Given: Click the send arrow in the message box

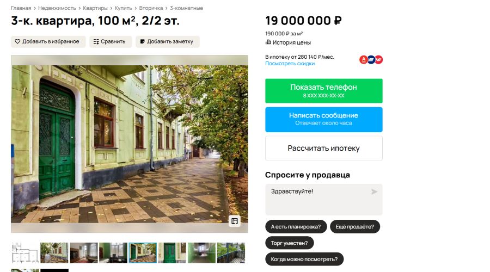Looking at the screenshot, I should [x=374, y=191].
